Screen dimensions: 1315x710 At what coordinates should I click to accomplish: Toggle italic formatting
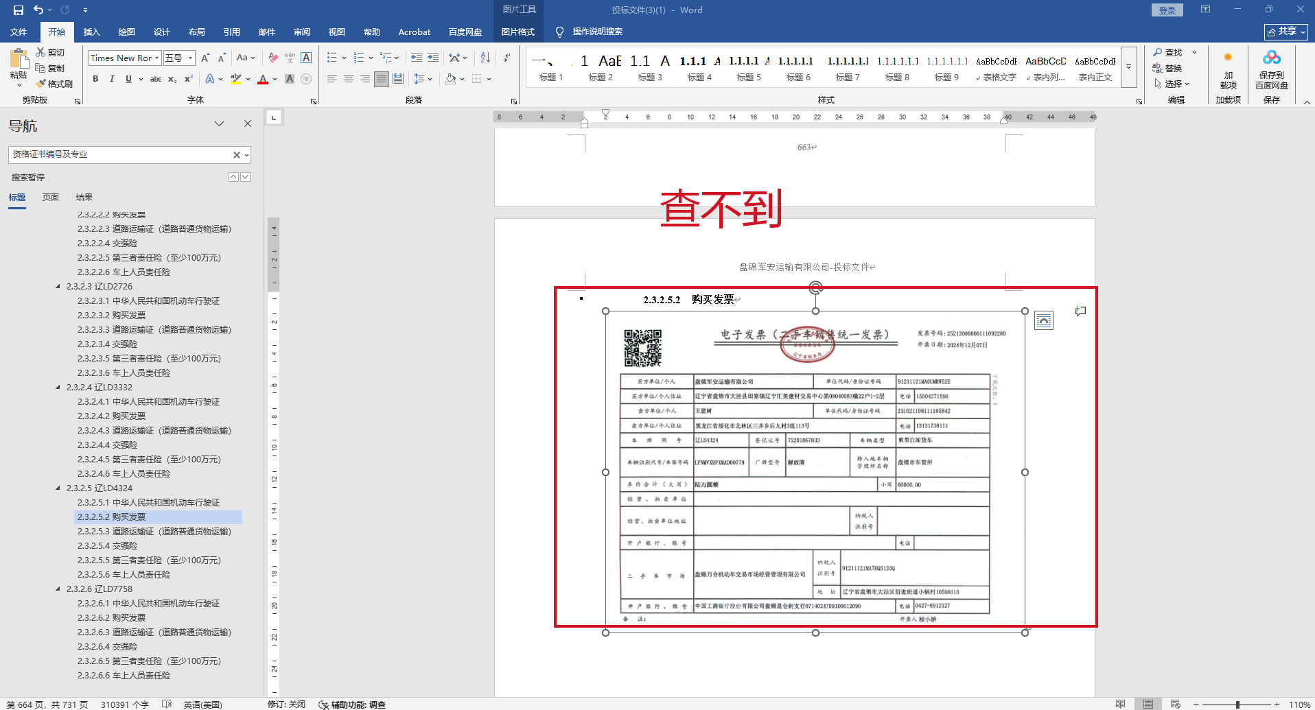(112, 79)
